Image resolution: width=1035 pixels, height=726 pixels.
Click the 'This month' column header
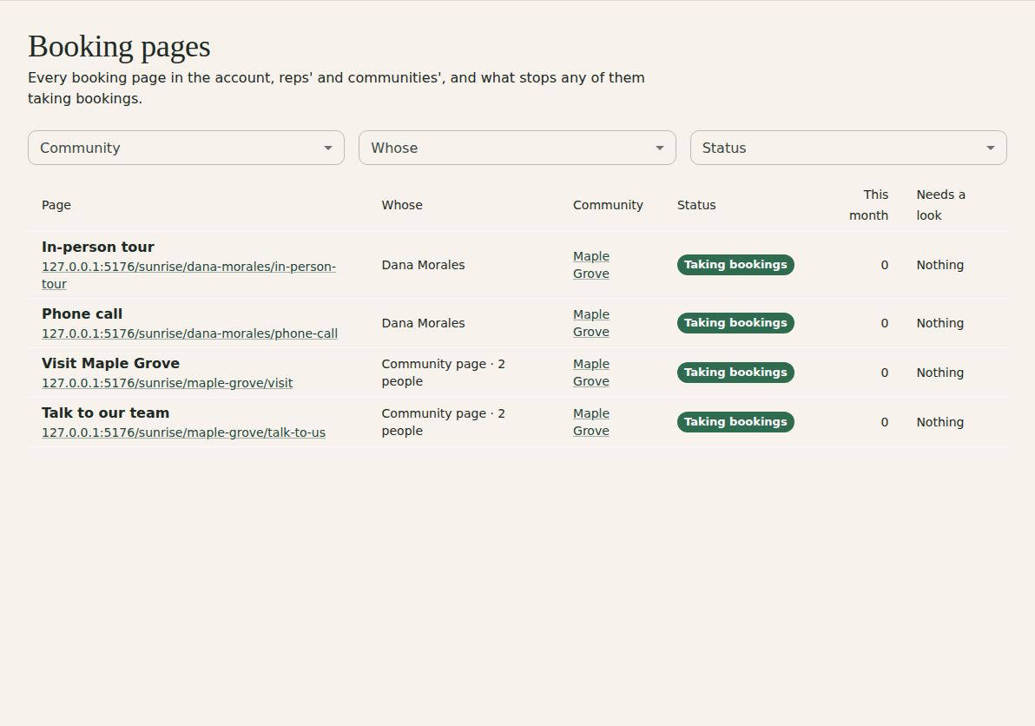868,205
